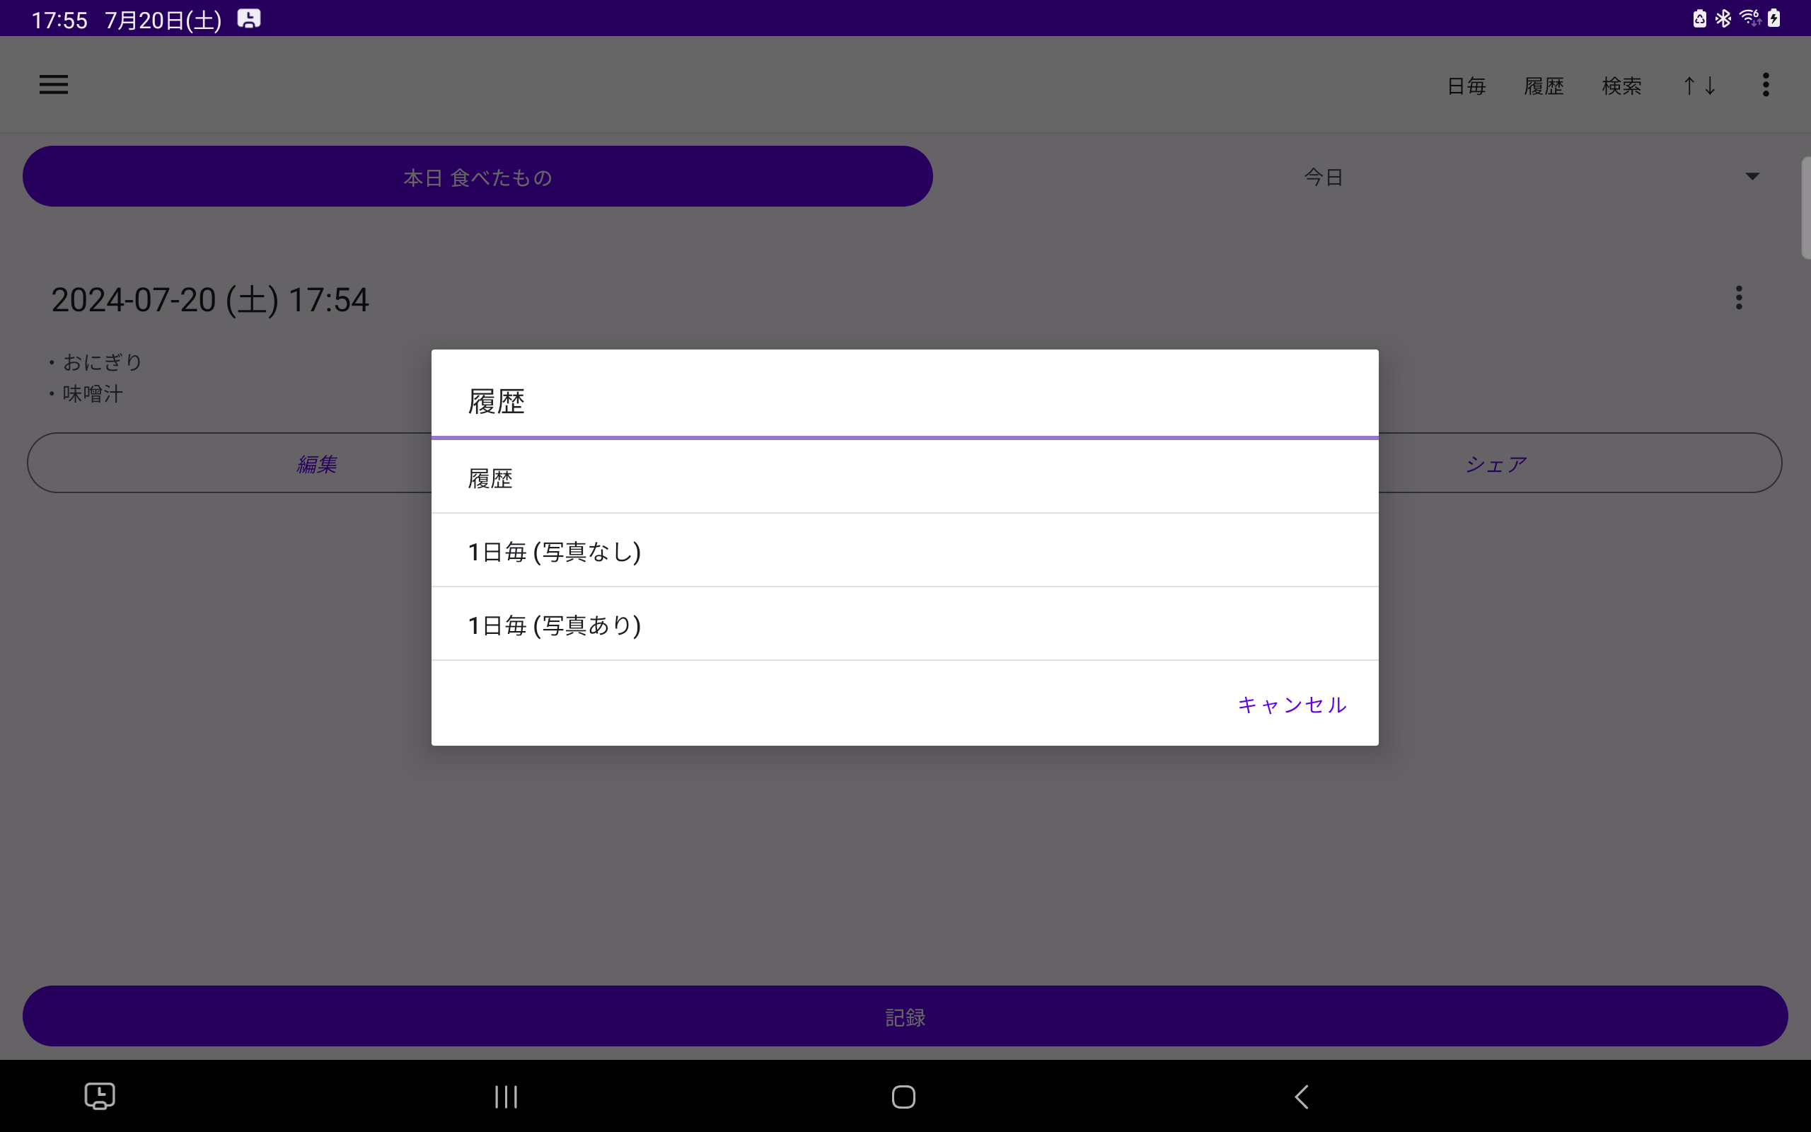Choose 1日毎 (写真なし) in the dialog

905,550
